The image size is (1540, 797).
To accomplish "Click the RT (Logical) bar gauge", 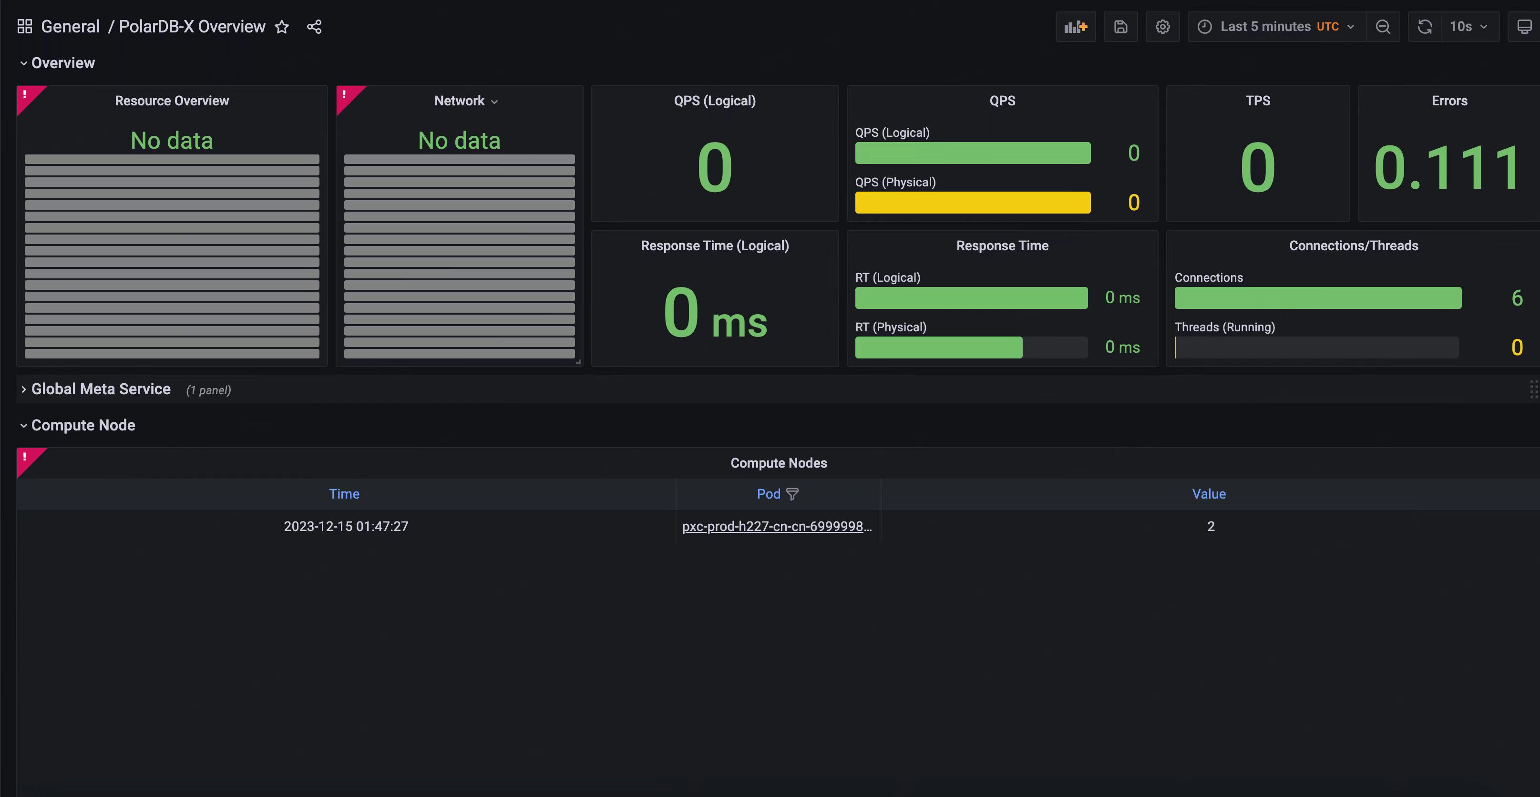I will point(971,298).
